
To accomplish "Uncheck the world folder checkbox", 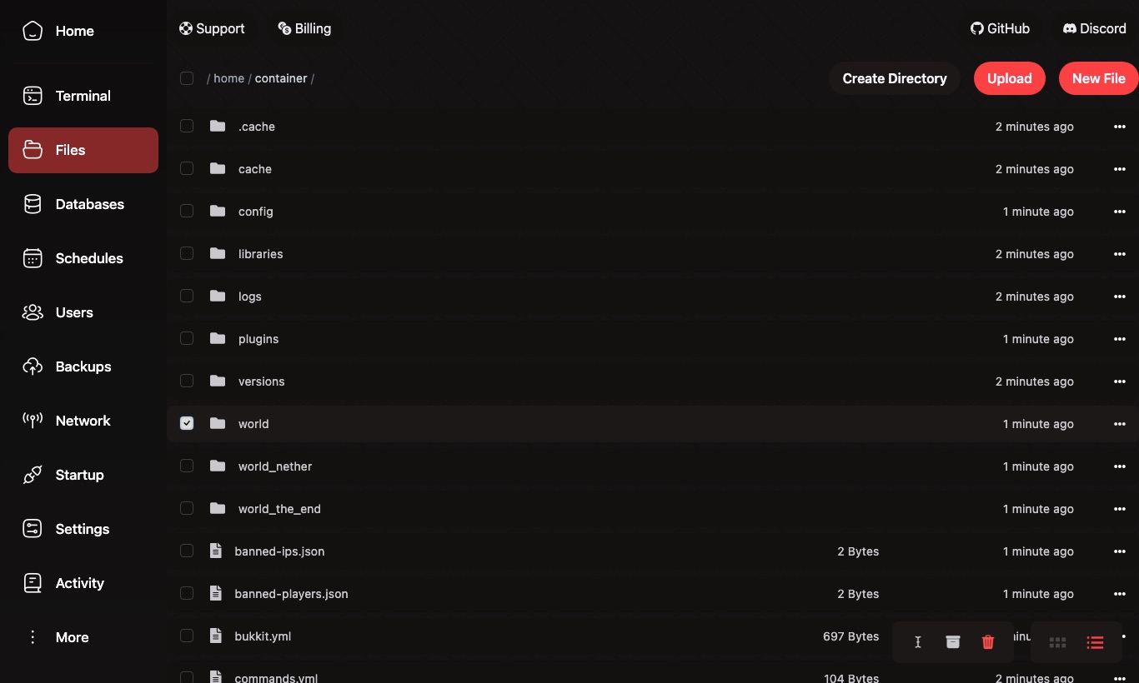I will pyautogui.click(x=187, y=423).
